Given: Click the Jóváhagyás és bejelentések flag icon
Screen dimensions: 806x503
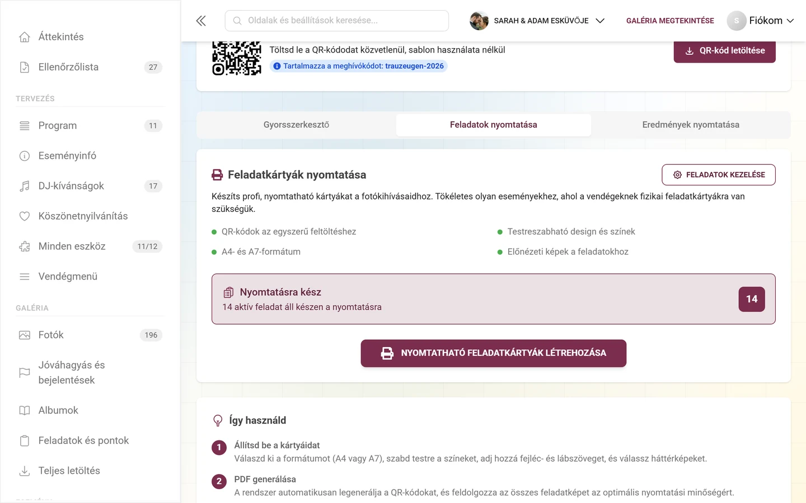Looking at the screenshot, I should point(25,373).
